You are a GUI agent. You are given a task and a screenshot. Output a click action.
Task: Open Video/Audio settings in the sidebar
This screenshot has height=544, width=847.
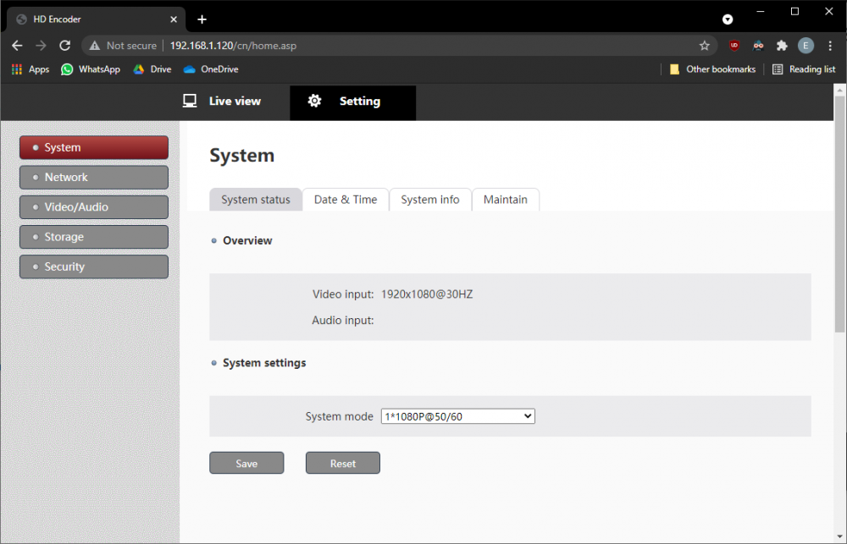(94, 207)
